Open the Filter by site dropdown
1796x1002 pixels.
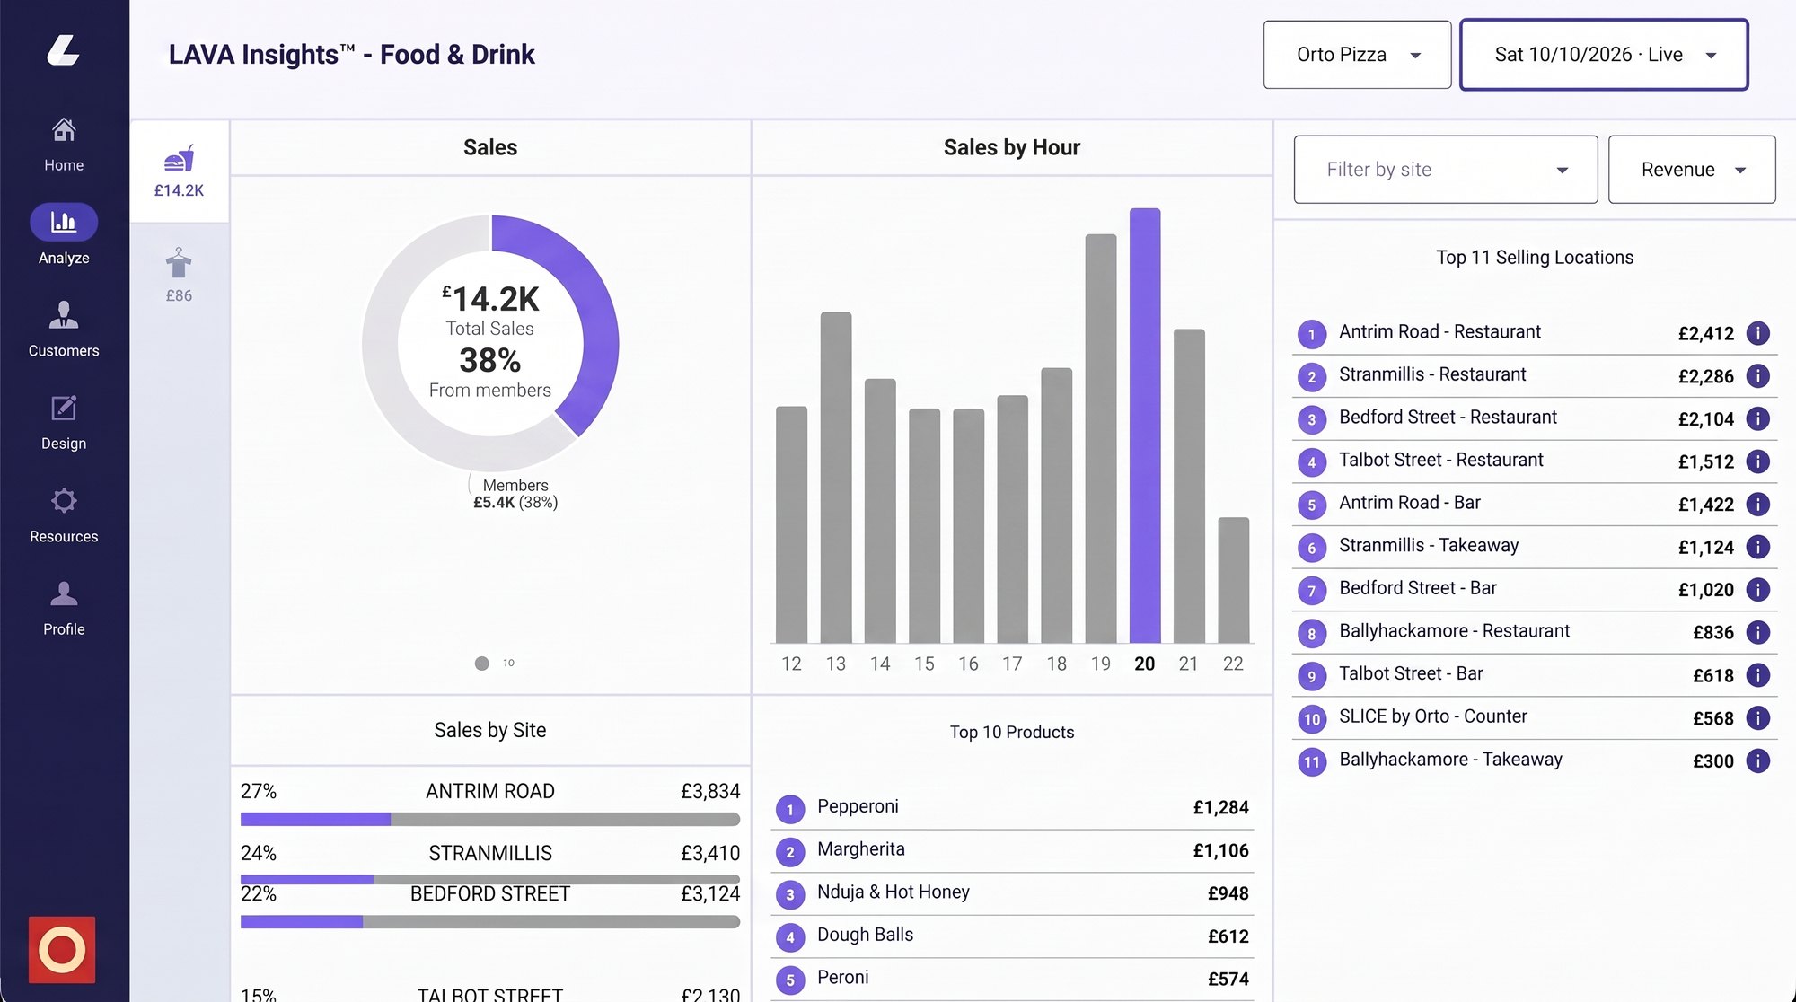pos(1446,170)
